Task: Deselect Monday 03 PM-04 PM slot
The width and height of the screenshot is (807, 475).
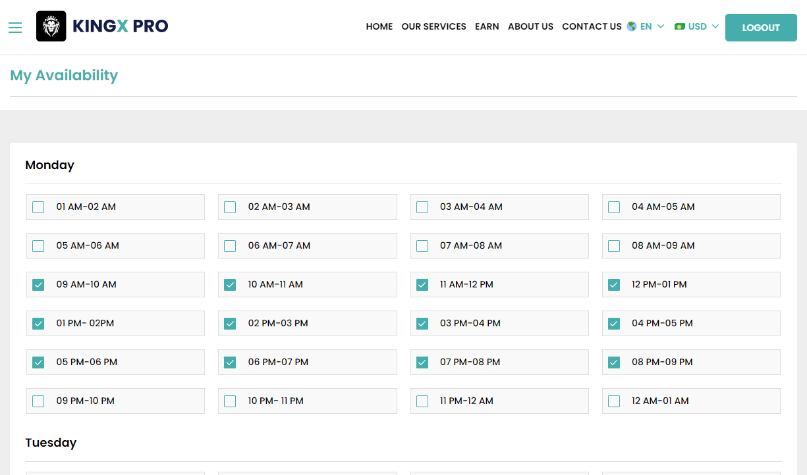Action: coord(422,324)
